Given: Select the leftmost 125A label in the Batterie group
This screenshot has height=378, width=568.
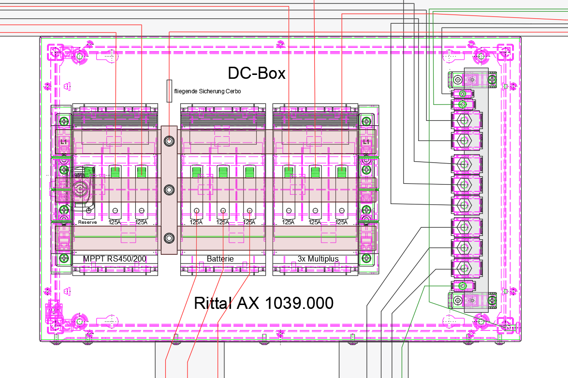Looking at the screenshot, I should point(196,222).
